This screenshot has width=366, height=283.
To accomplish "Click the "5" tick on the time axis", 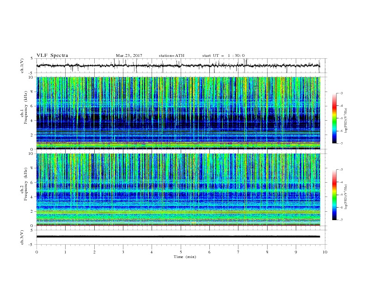I will [x=181, y=252].
